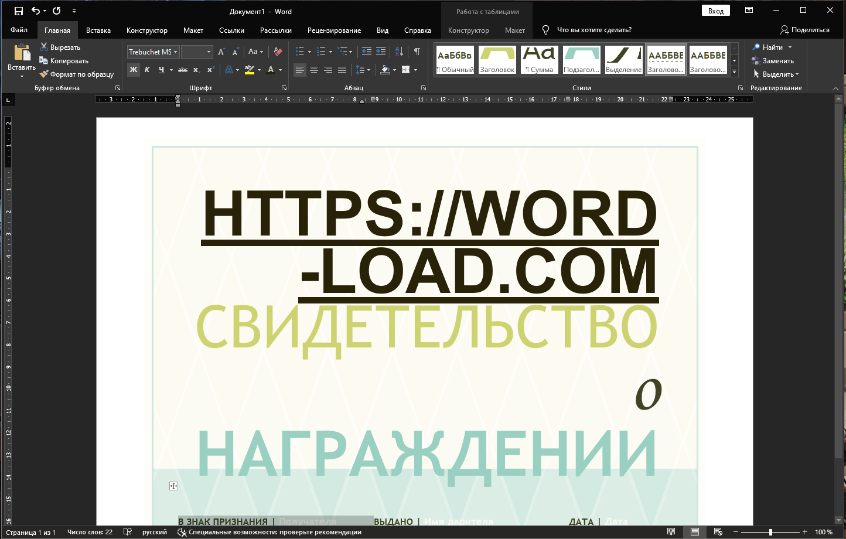Toggle italic formatting (К)

(147, 70)
